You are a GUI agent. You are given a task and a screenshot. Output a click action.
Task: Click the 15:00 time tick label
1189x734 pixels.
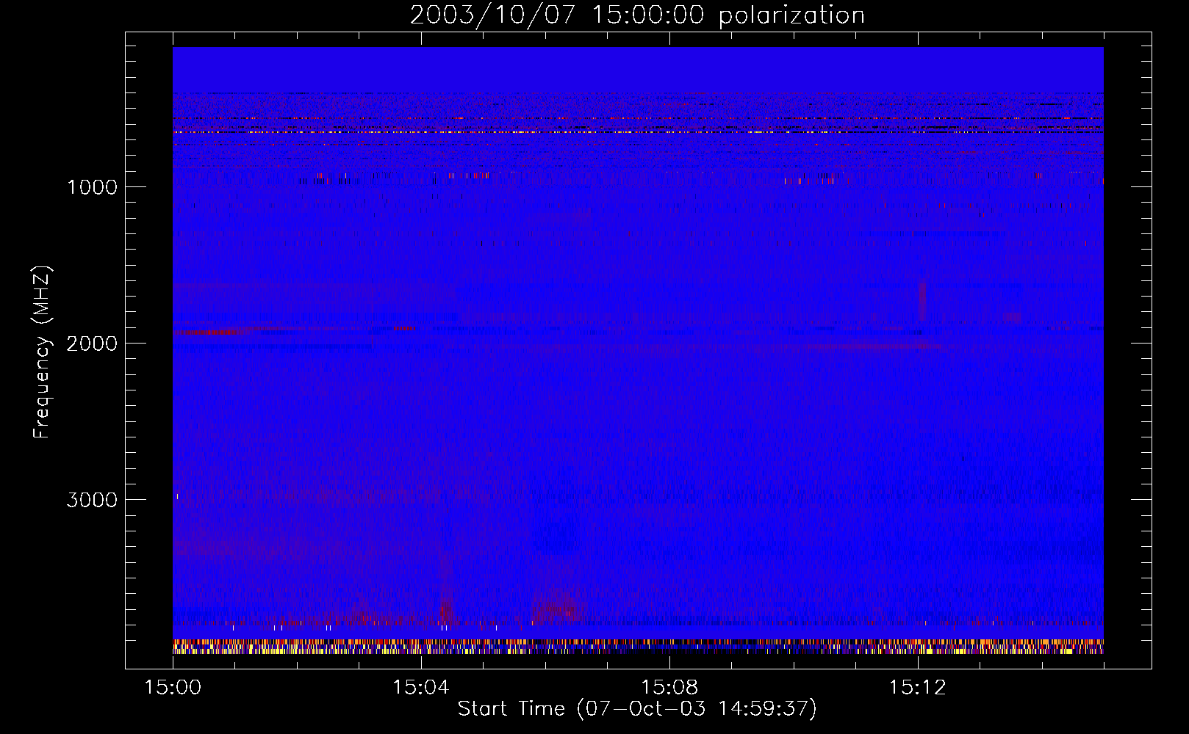[173, 687]
